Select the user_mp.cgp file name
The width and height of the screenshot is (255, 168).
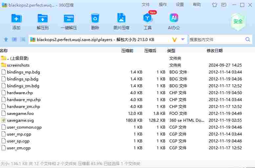pos(19,134)
